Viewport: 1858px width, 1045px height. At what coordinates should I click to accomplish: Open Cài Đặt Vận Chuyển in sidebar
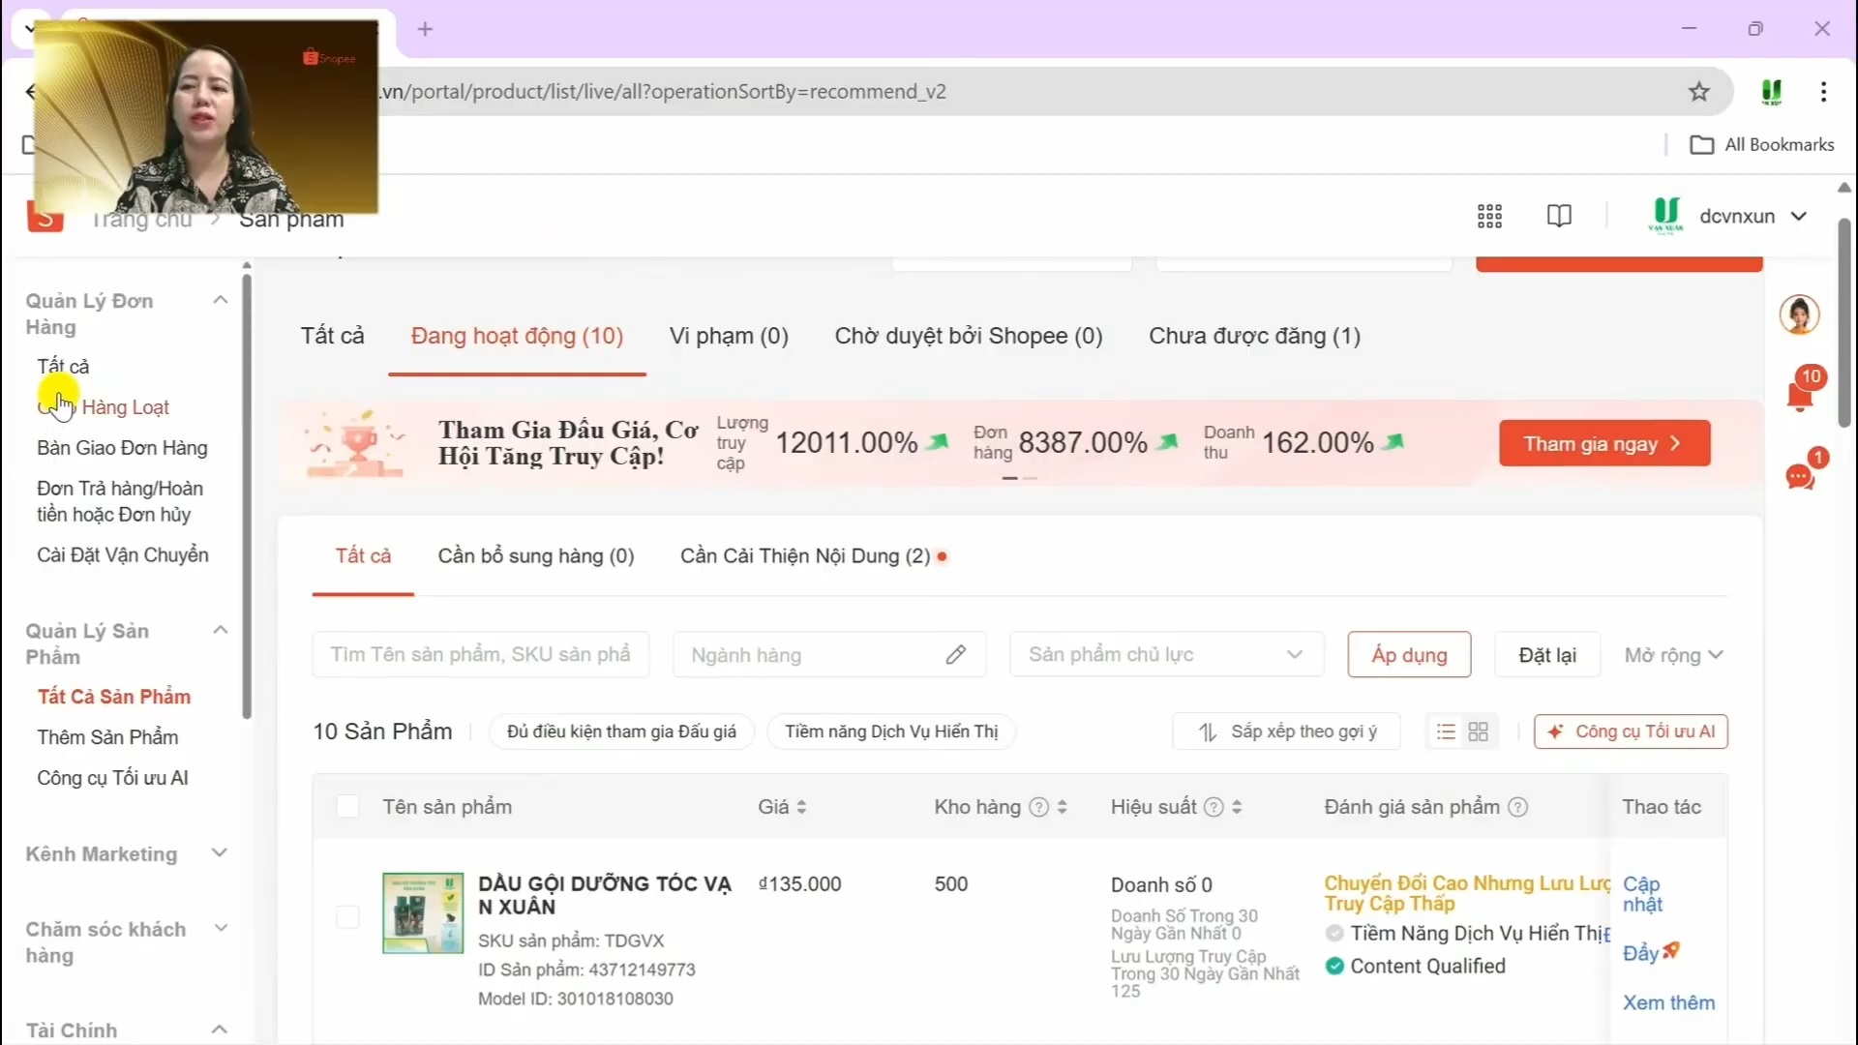click(x=123, y=555)
